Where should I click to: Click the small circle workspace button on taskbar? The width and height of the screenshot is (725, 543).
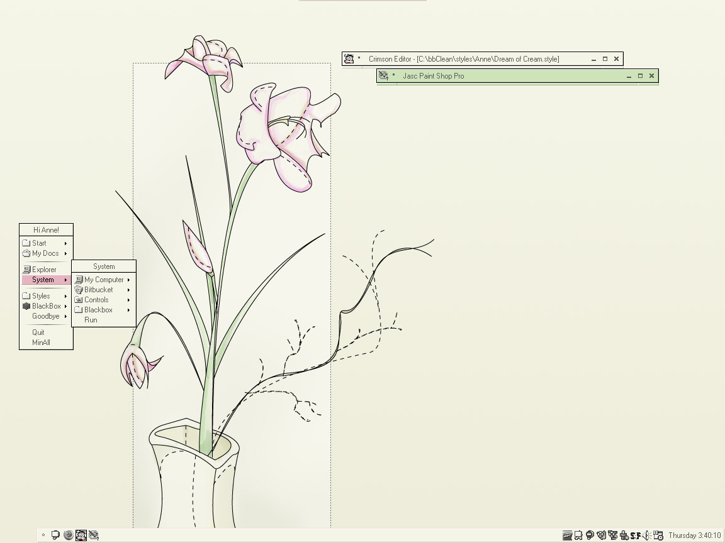[43, 535]
